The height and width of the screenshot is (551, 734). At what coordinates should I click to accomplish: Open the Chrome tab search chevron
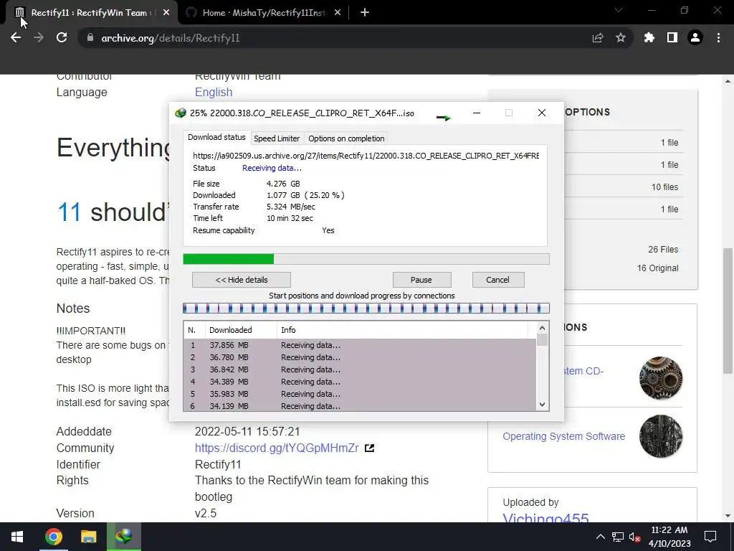[x=619, y=10]
